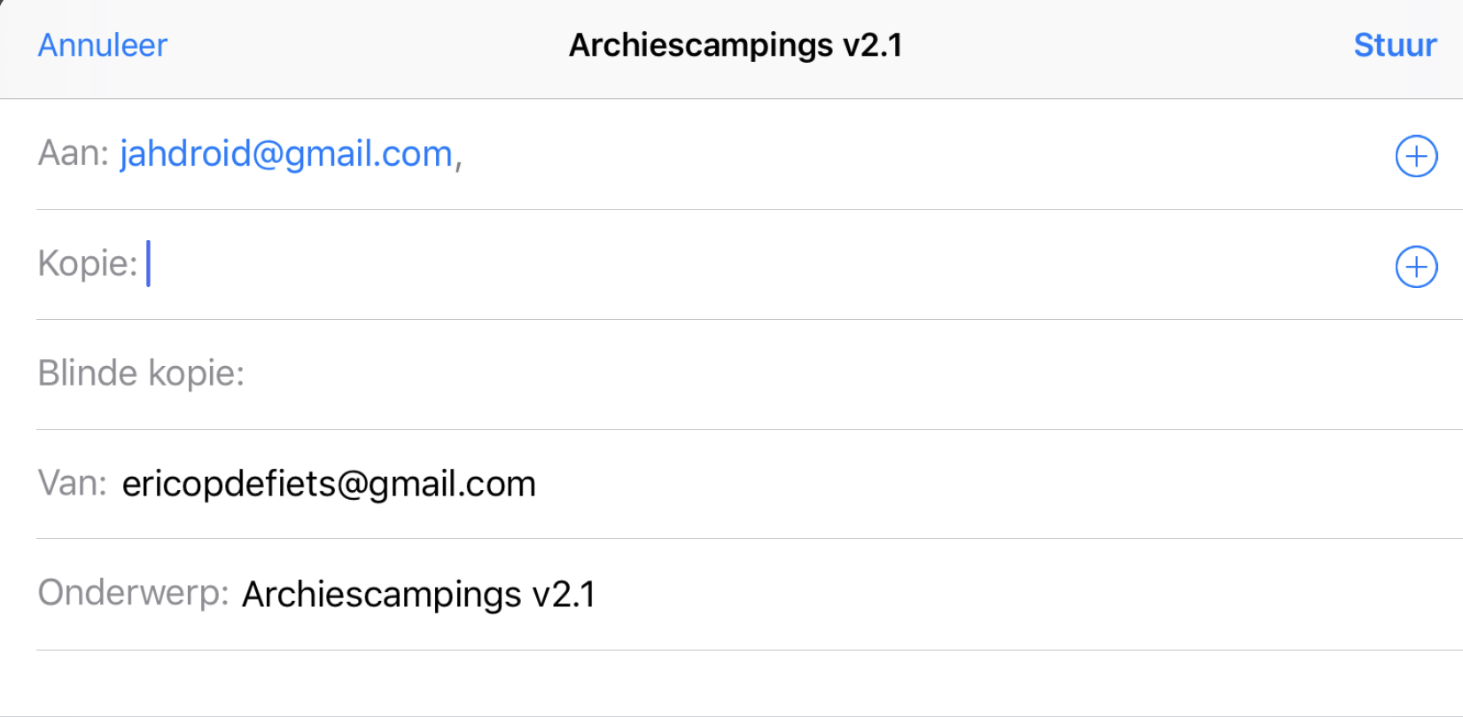Click the subject text Archiescampings v2.1

click(x=418, y=594)
